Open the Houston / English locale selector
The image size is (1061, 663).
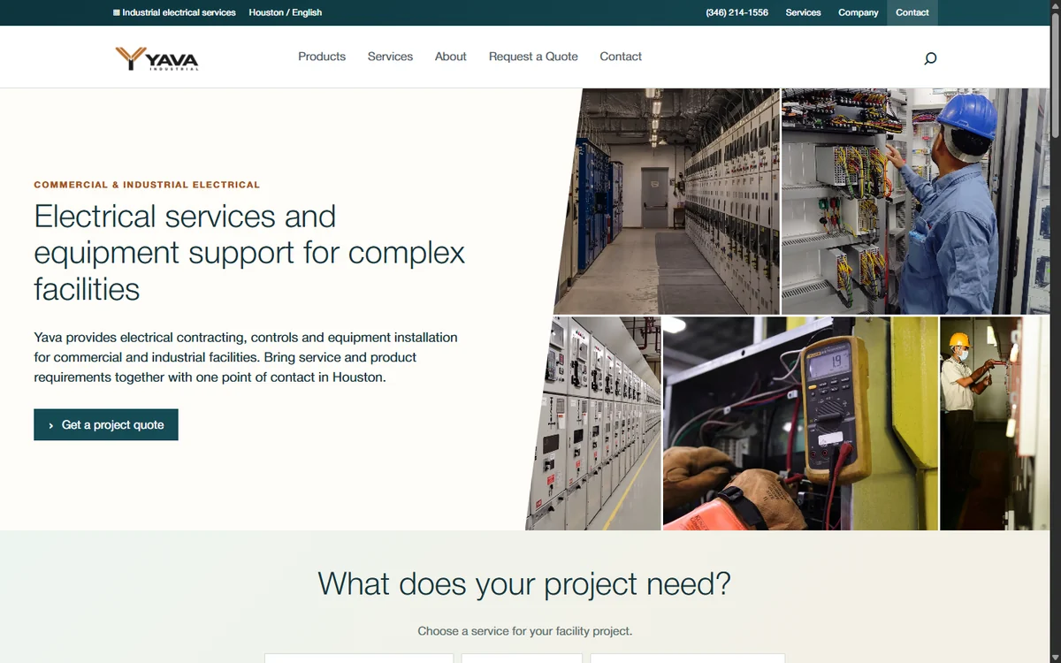(x=285, y=12)
